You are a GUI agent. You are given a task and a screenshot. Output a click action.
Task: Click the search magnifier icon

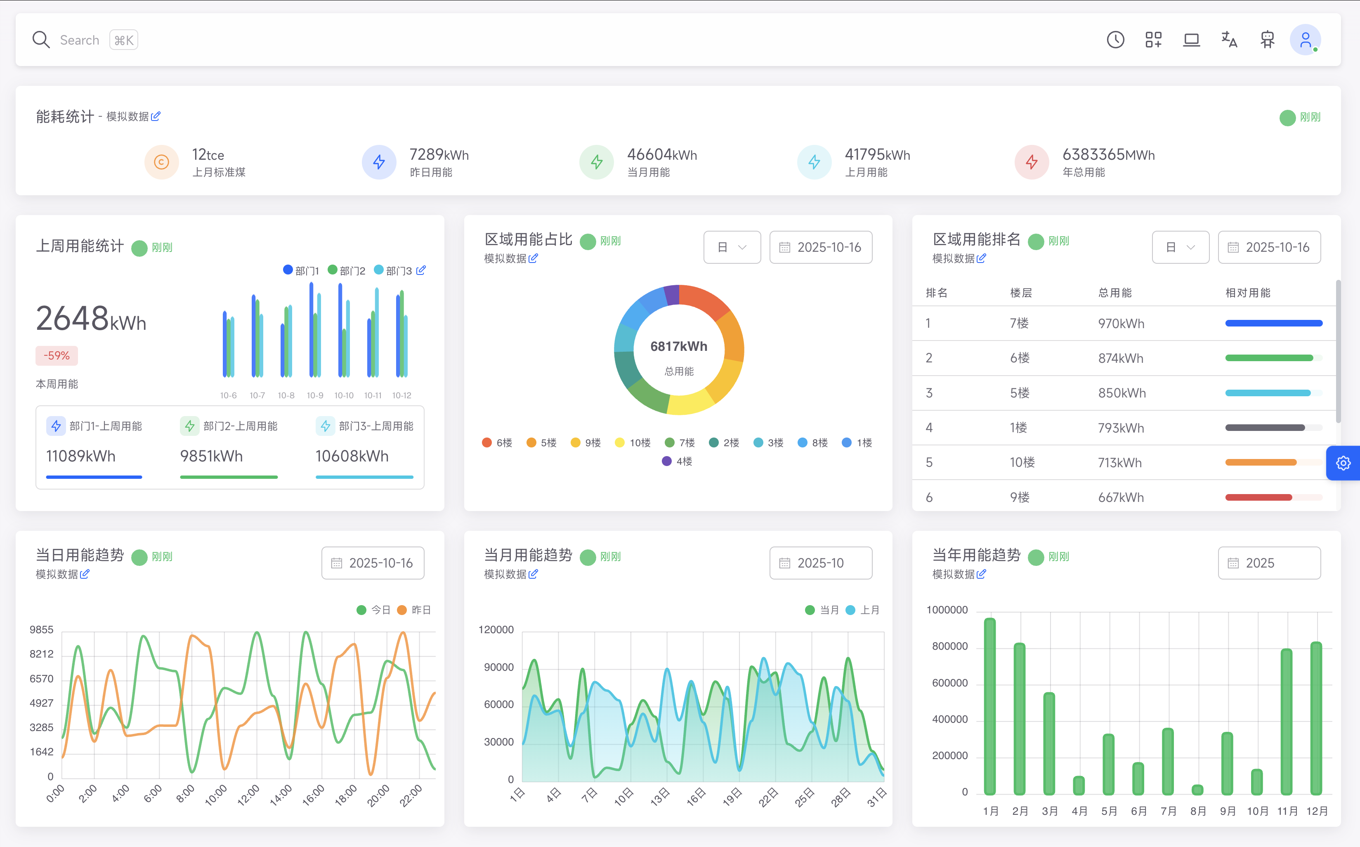click(41, 39)
